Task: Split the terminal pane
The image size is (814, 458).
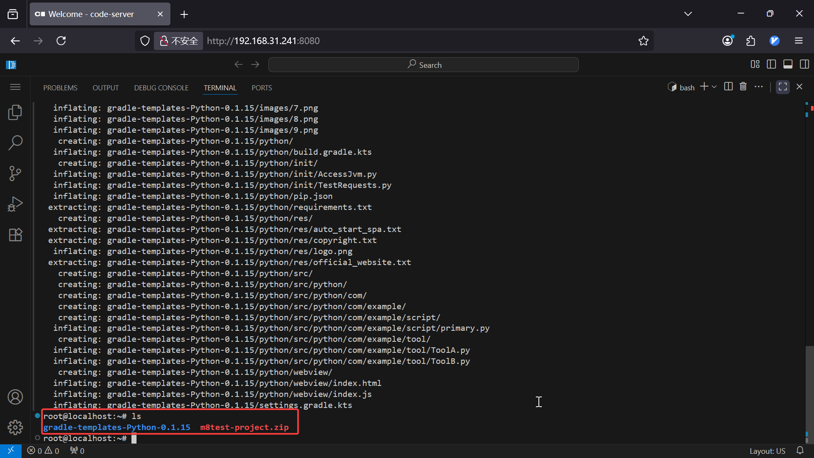Action: [x=728, y=87]
